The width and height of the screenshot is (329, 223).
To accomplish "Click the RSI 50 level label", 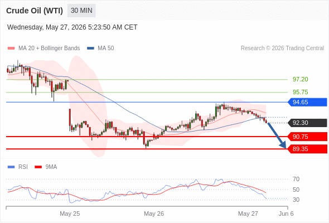I will [x=296, y=190].
